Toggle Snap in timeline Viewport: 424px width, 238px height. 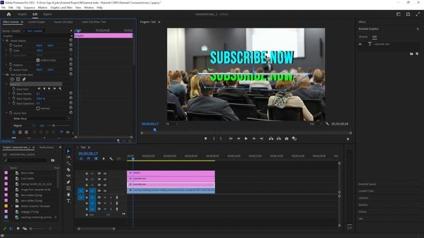coord(88,159)
